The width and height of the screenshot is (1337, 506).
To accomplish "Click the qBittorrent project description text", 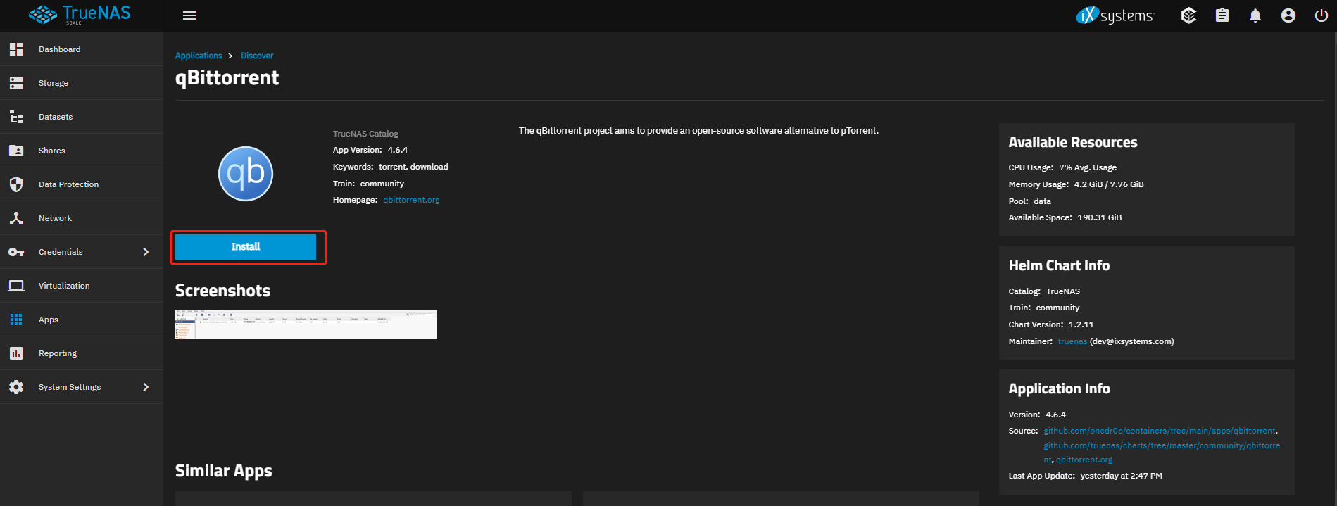I will [698, 130].
